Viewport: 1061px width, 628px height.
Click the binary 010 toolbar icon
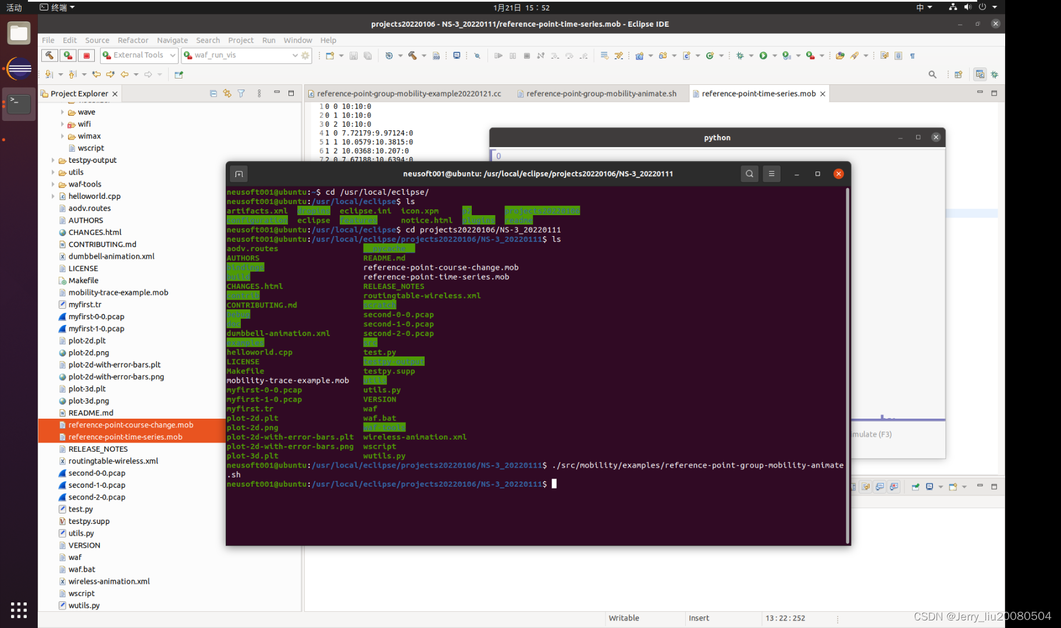(x=436, y=56)
